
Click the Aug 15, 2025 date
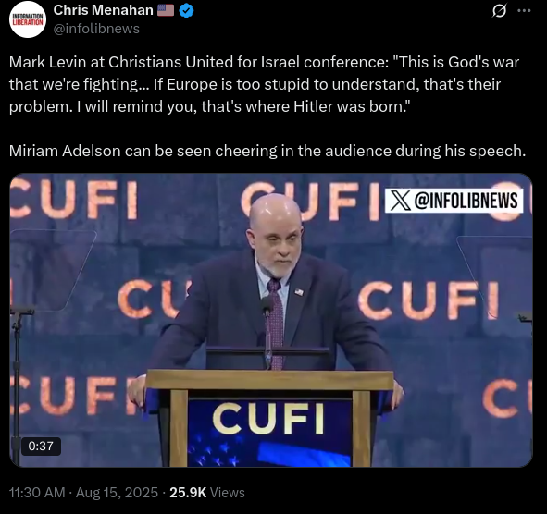[117, 493]
